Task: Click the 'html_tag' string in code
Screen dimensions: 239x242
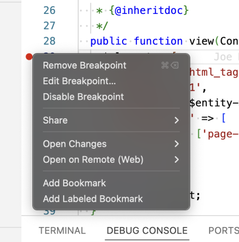Action: 214,72
